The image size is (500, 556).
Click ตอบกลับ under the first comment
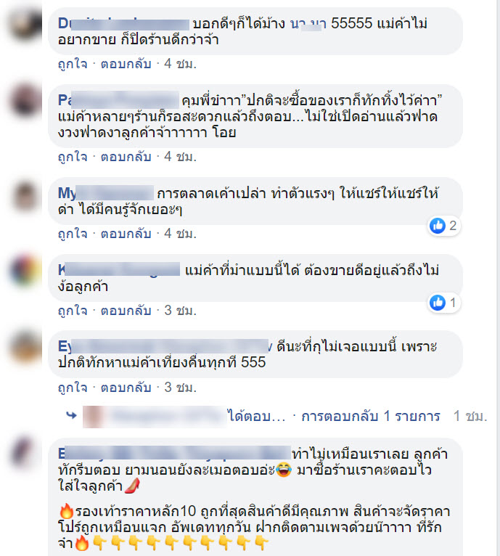(126, 64)
